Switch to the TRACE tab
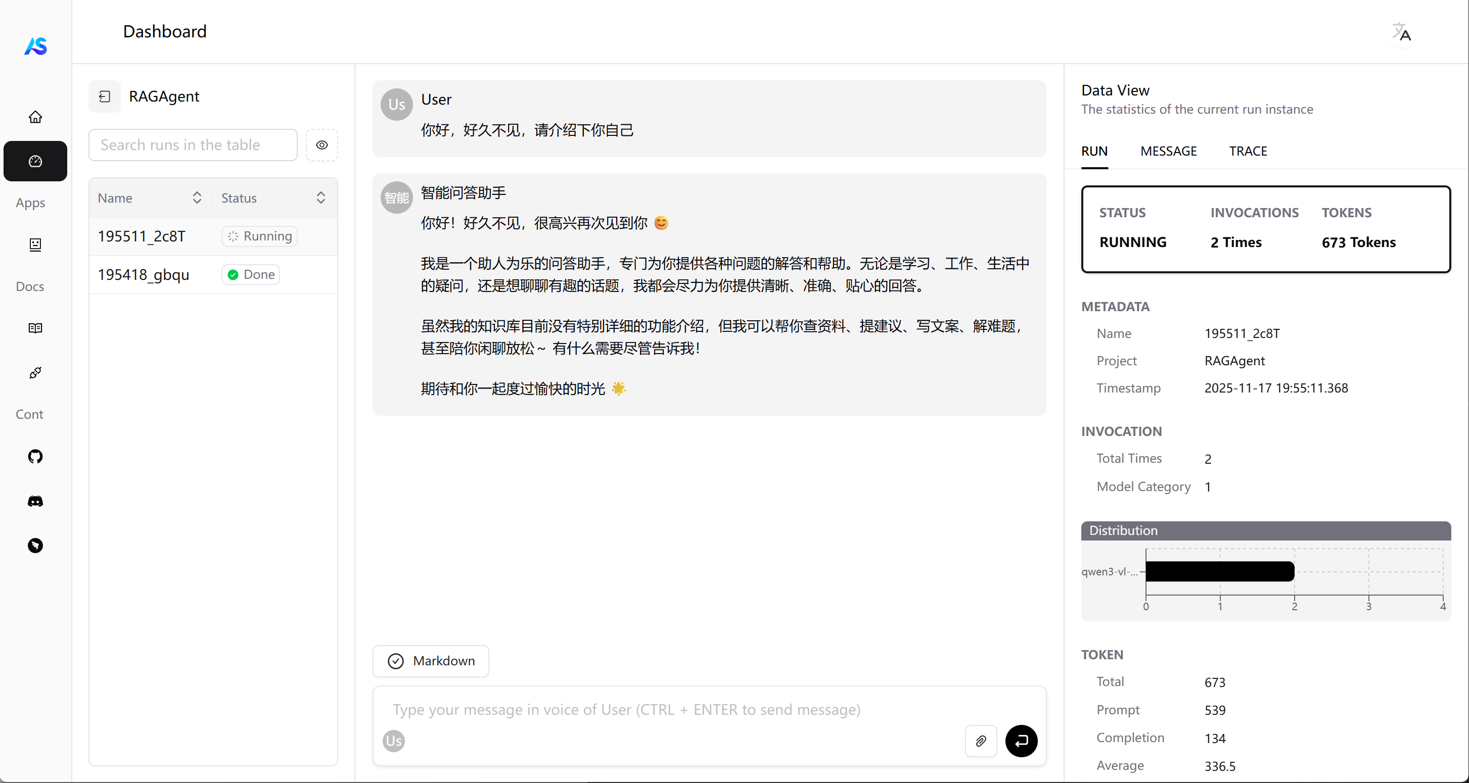 click(x=1248, y=151)
